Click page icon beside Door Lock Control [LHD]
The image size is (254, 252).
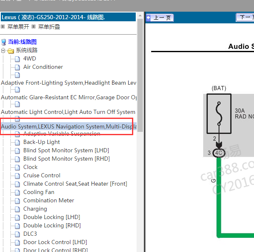coord(17,242)
